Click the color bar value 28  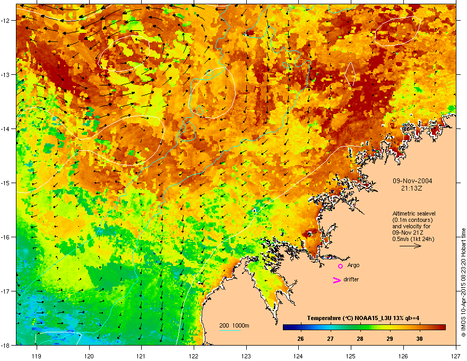tap(360, 339)
